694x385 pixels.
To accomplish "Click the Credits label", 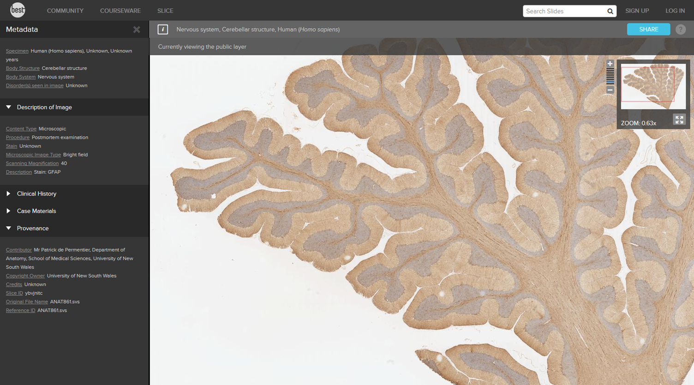I will (x=14, y=284).
